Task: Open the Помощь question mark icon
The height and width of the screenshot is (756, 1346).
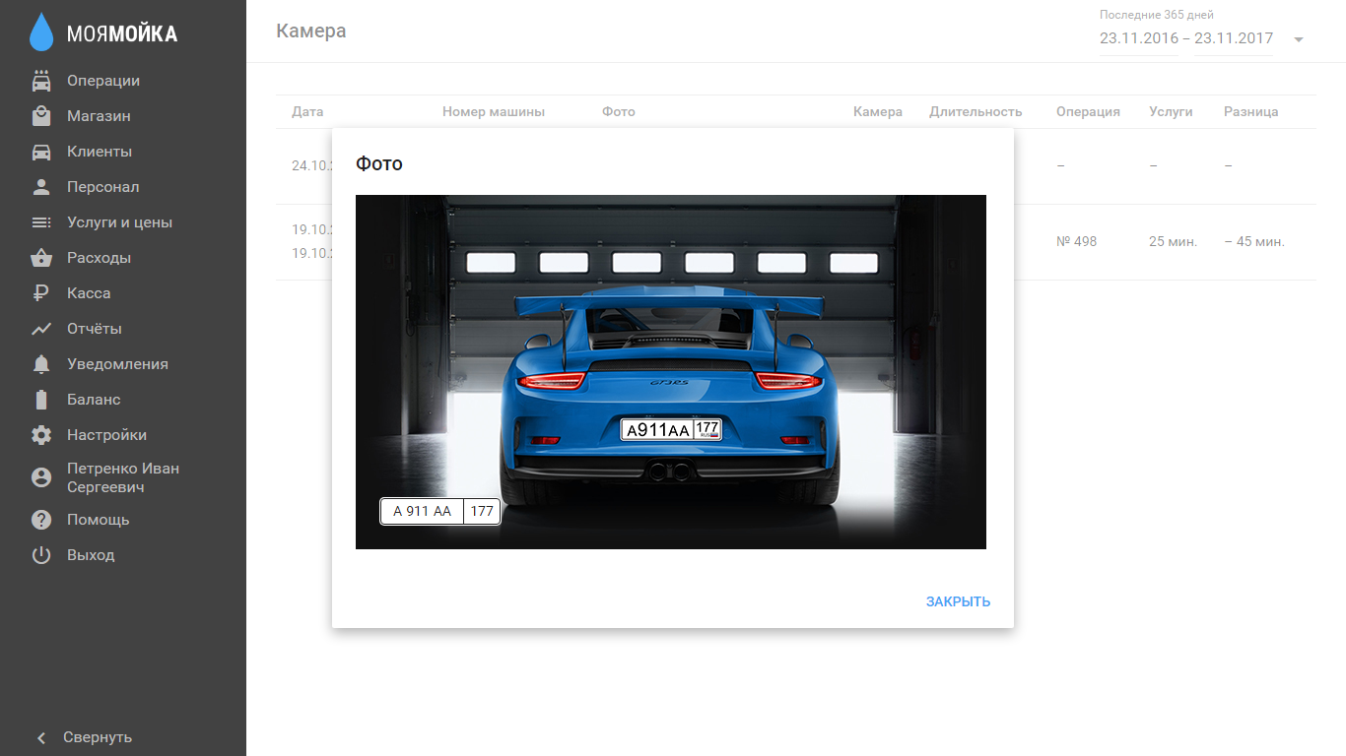Action: pyautogui.click(x=41, y=520)
